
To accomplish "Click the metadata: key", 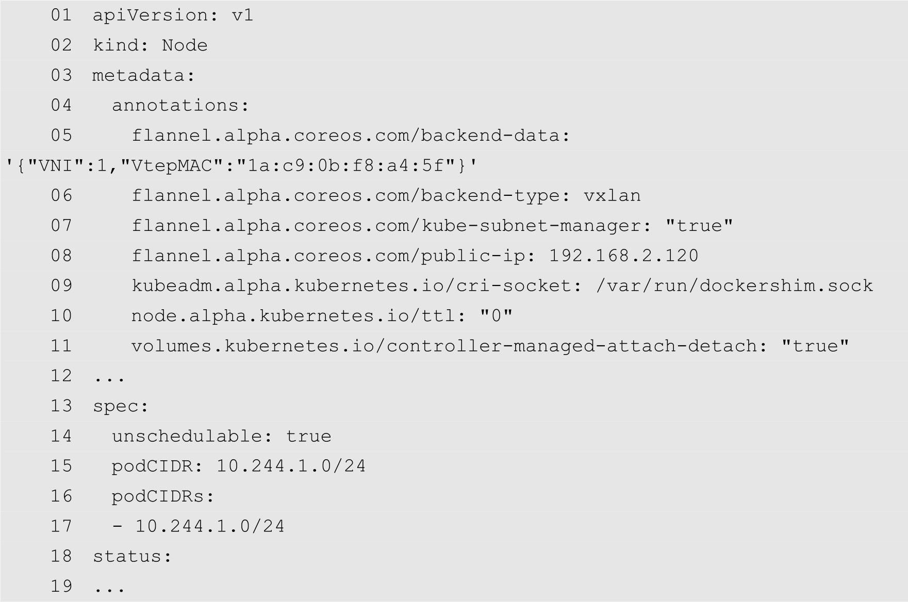I will 143,76.
